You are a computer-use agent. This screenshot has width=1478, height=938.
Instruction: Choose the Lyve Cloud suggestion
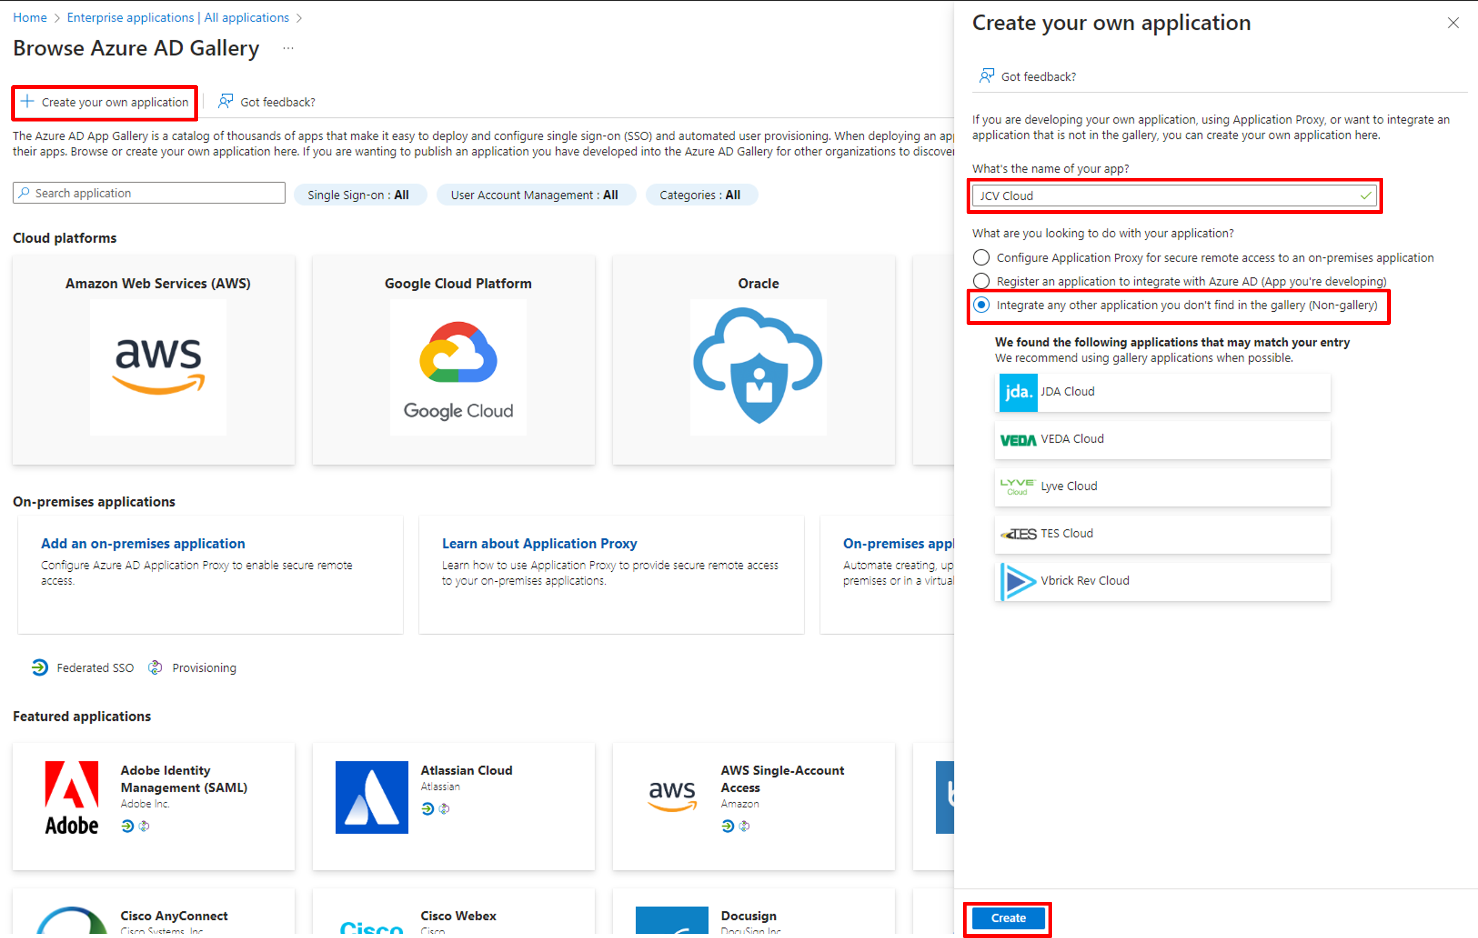tap(1162, 487)
